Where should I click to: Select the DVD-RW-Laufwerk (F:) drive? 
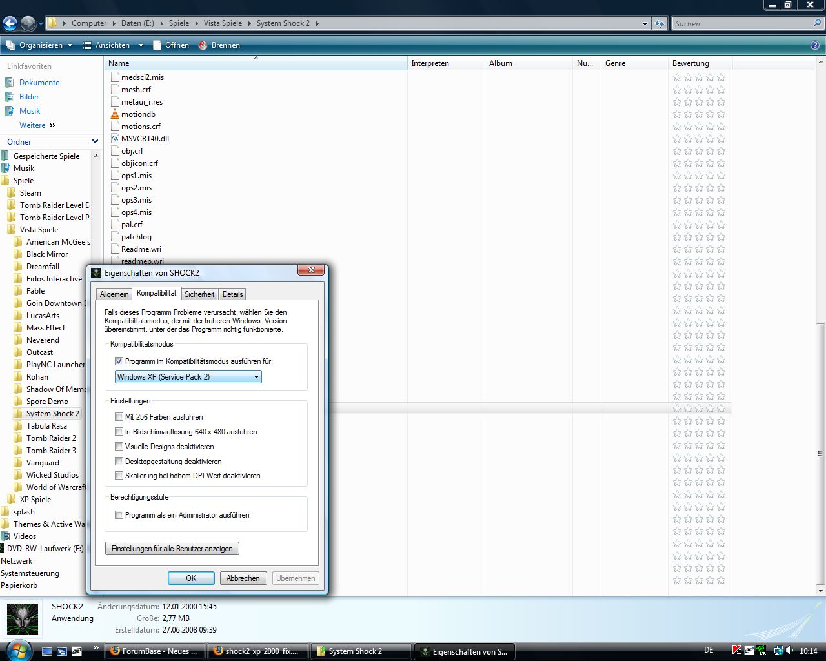(x=45, y=549)
